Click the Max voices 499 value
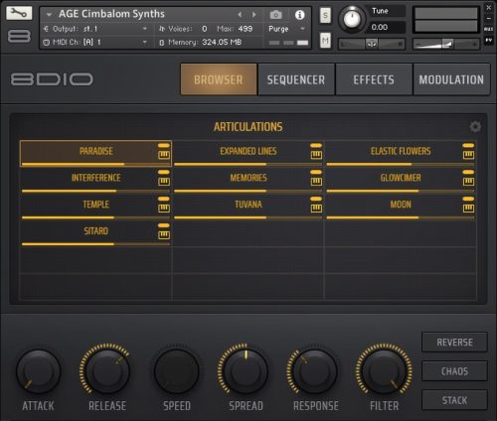This screenshot has width=497, height=421. tap(246, 29)
